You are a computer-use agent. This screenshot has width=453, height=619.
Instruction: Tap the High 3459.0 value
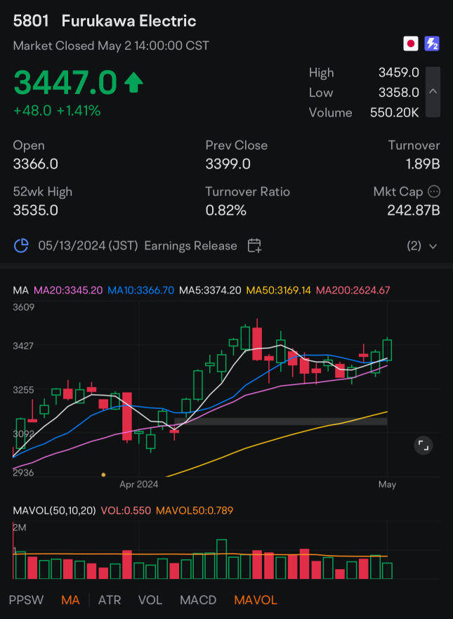[x=399, y=72]
